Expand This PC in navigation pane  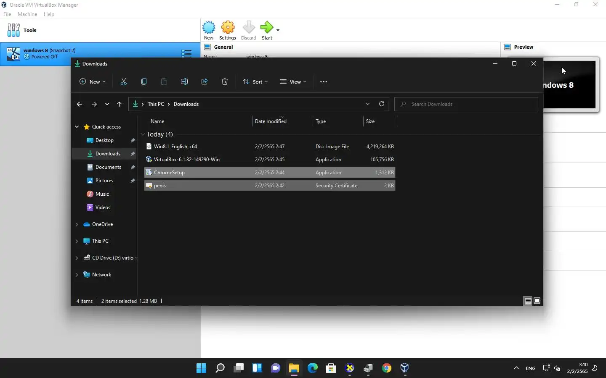pyautogui.click(x=77, y=241)
